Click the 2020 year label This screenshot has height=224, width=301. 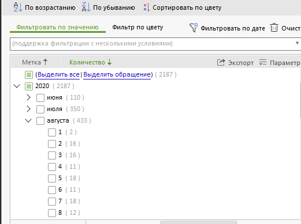(x=42, y=86)
